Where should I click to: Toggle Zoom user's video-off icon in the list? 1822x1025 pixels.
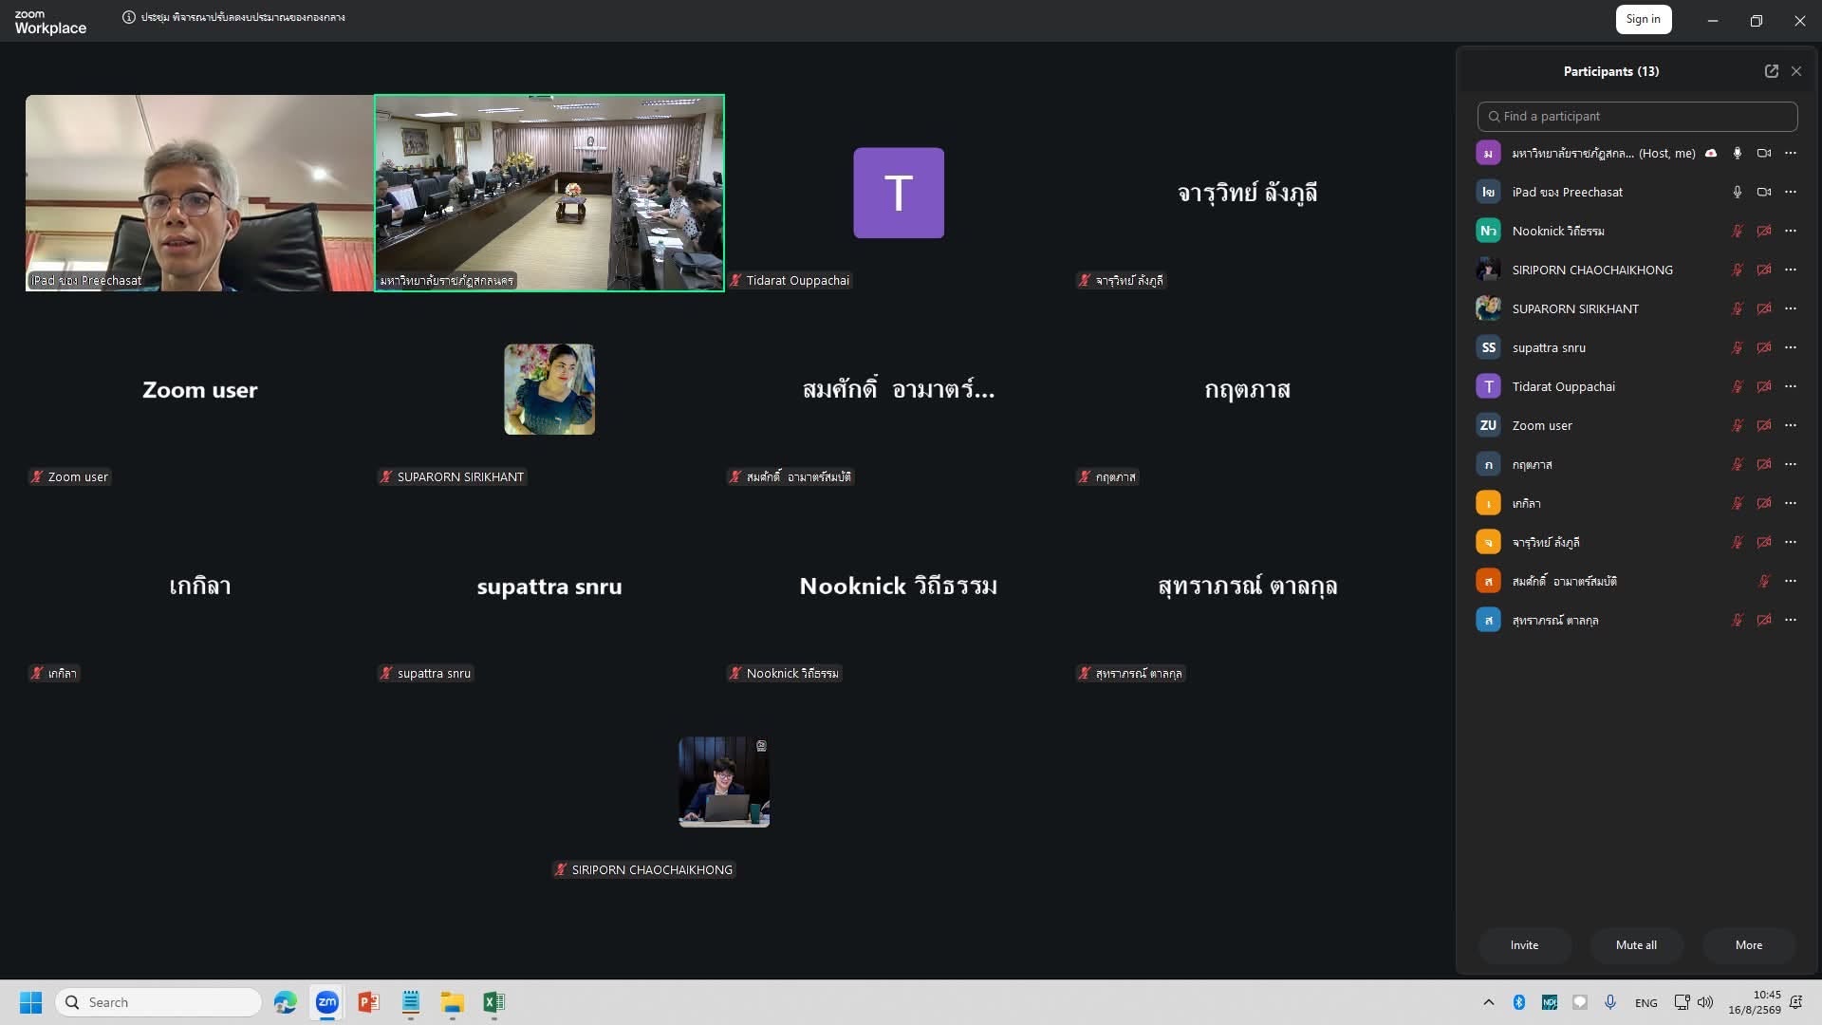point(1764,425)
